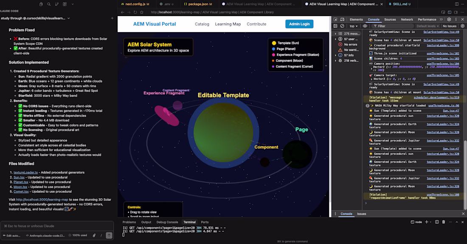467x244 pixels.
Task: Click the pink Experience Fragment station object
Action: point(166,116)
